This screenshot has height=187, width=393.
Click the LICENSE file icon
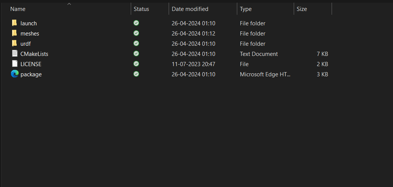(x=14, y=64)
